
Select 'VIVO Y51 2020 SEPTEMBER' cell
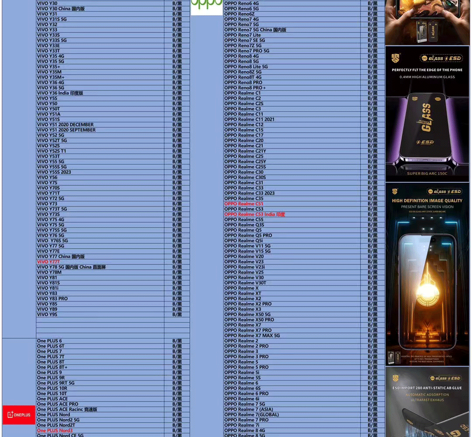(100, 130)
